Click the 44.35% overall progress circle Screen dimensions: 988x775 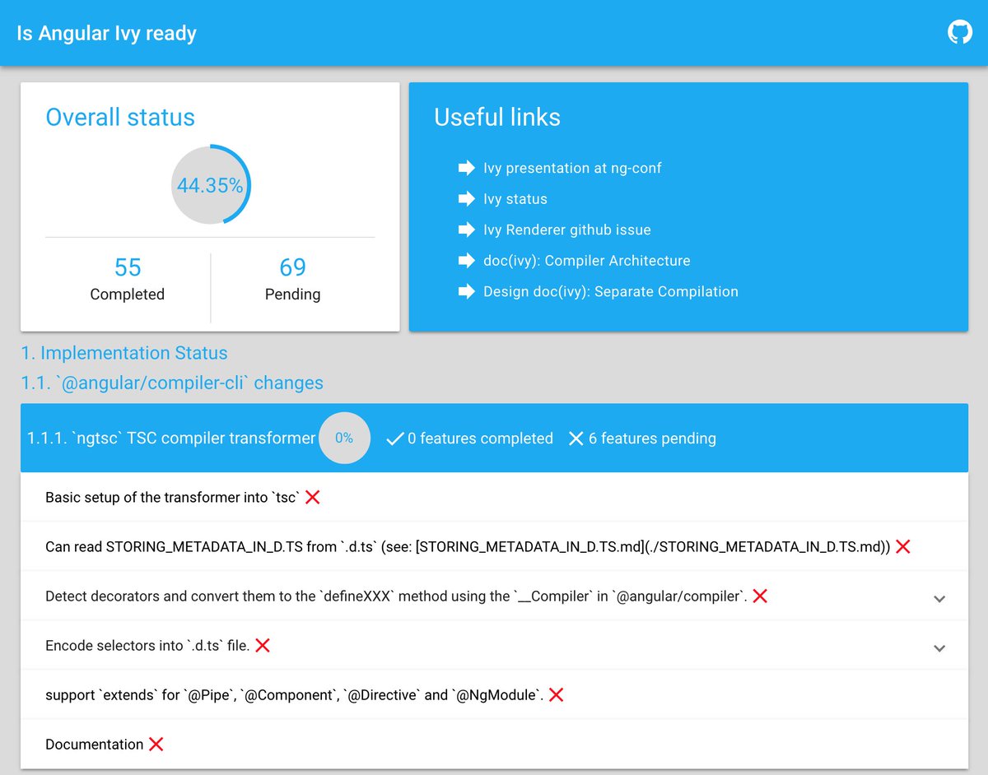(x=210, y=185)
